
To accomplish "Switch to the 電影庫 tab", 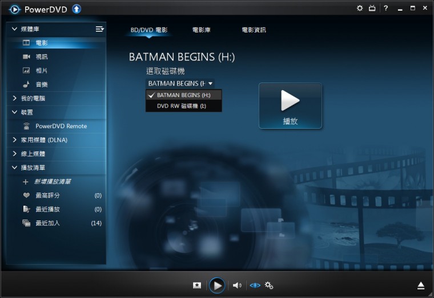I will coord(201,30).
